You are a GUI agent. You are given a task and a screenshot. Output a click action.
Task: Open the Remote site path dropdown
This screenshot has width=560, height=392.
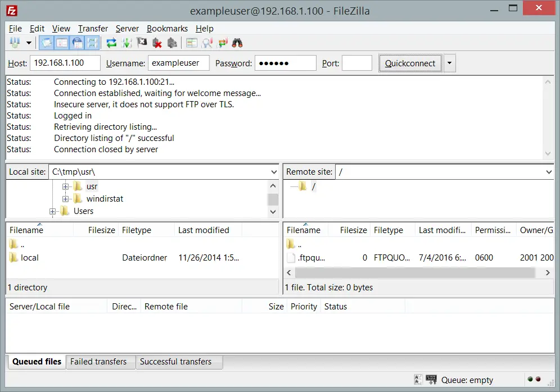click(549, 172)
